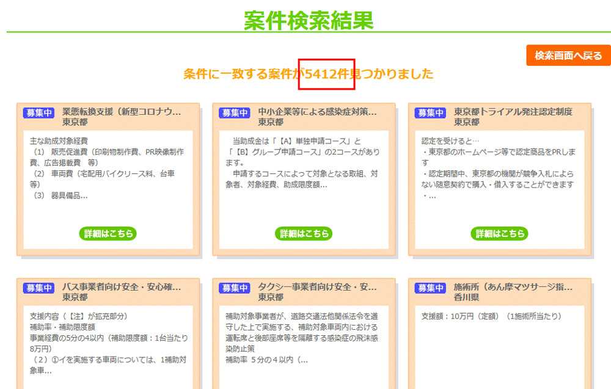Click 募集中 badge on 施術所 card
Screen dimensions: 611x389
click(x=430, y=288)
